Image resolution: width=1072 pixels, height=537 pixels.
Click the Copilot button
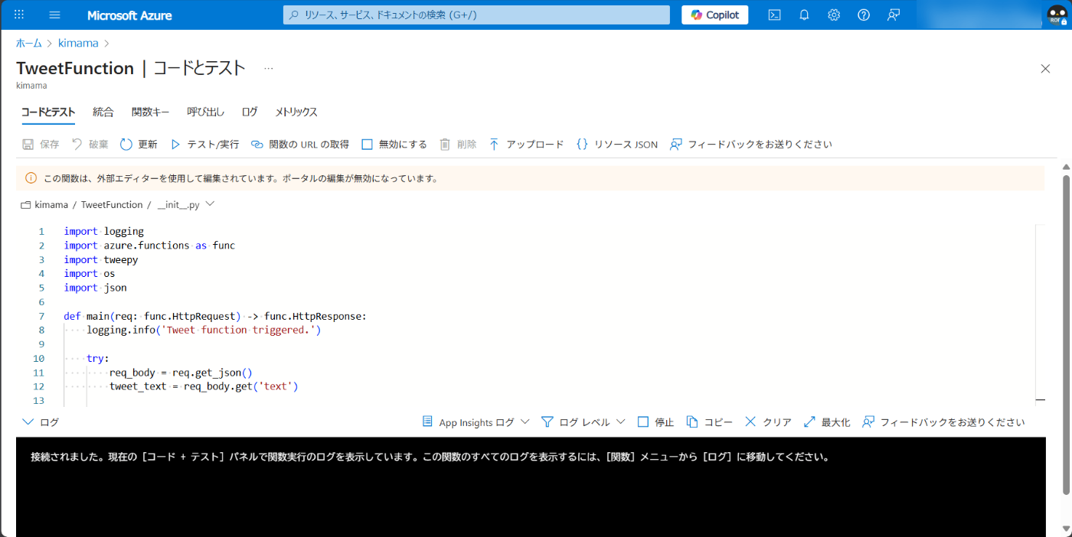(x=714, y=15)
